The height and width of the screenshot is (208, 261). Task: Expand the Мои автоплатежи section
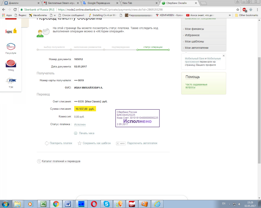tap(204, 48)
